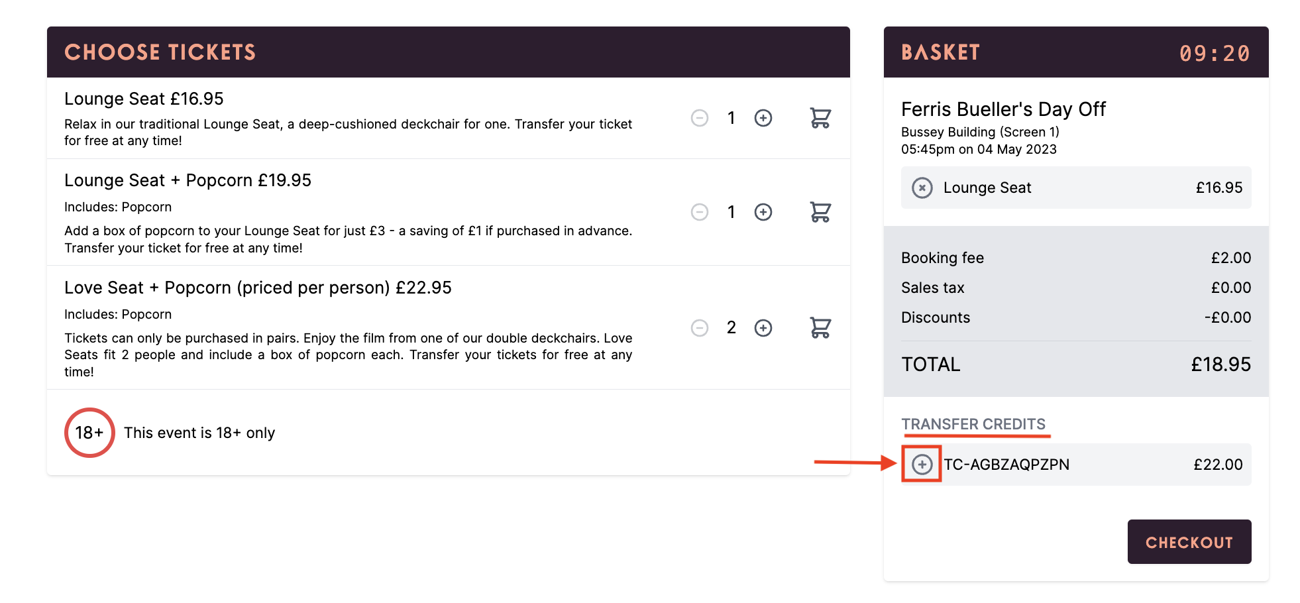The image size is (1300, 603).
Task: Decrease Lounge Seat ticket quantity
Action: (x=700, y=118)
